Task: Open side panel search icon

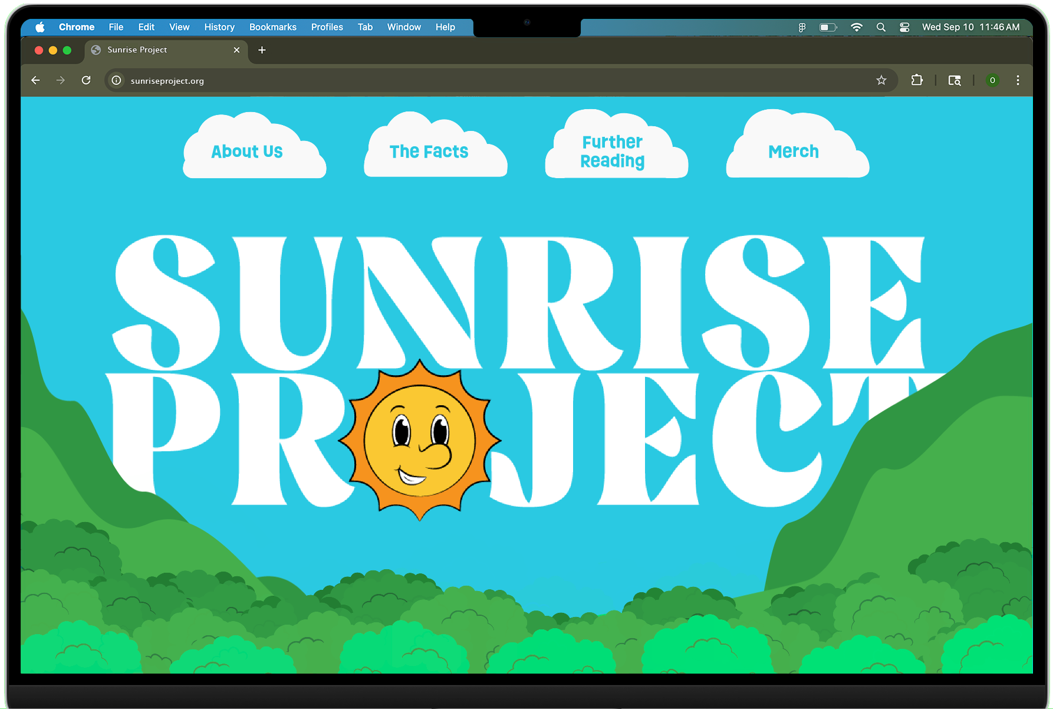Action: (x=955, y=80)
